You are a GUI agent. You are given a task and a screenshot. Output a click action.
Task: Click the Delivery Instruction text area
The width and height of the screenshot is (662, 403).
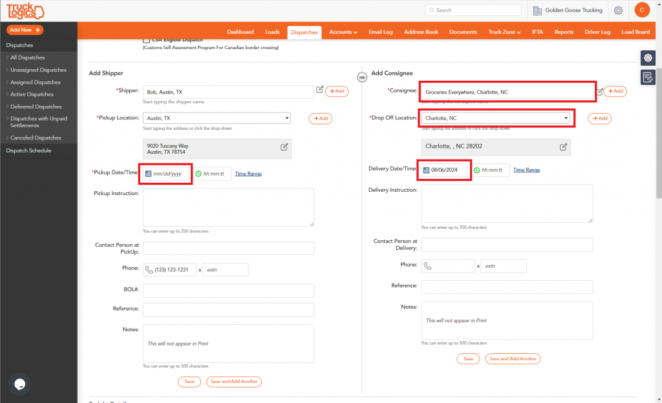click(x=507, y=203)
